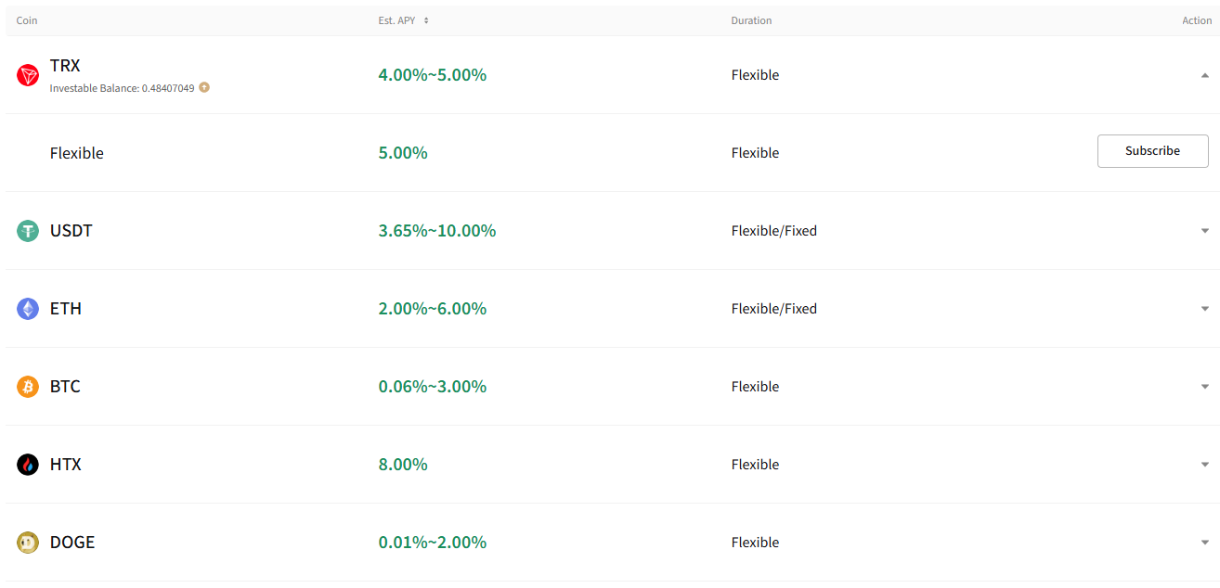Click the ETH coin name
Image resolution: width=1220 pixels, height=588 pixels.
click(66, 309)
